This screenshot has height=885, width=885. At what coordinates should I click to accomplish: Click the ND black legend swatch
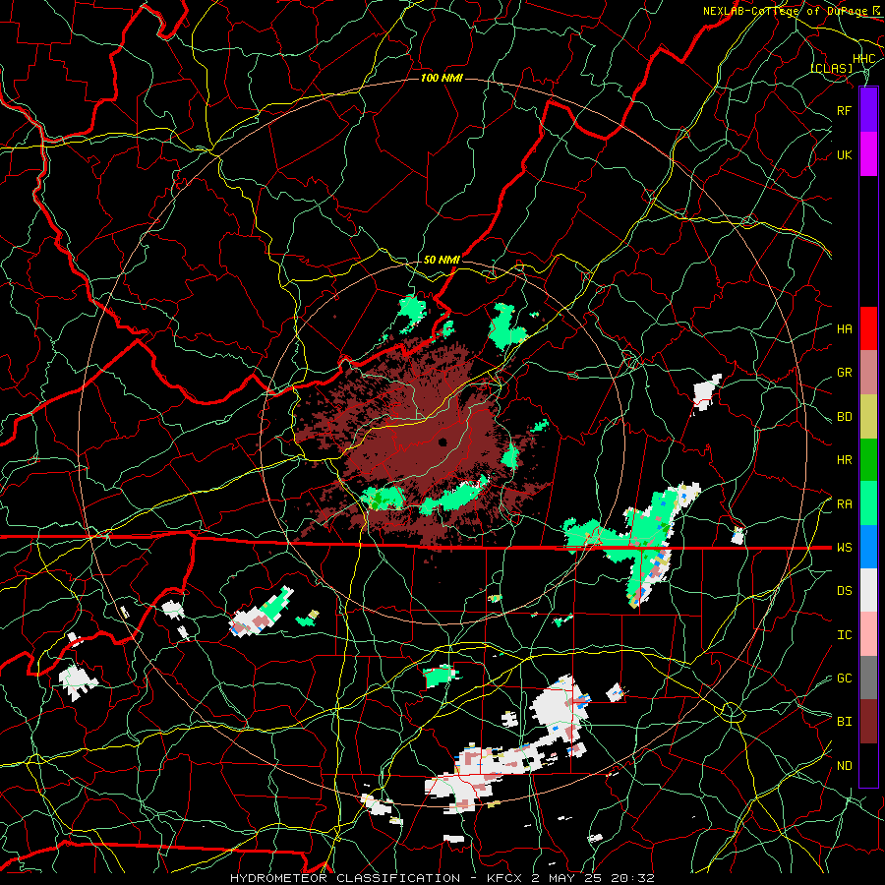[868, 765]
